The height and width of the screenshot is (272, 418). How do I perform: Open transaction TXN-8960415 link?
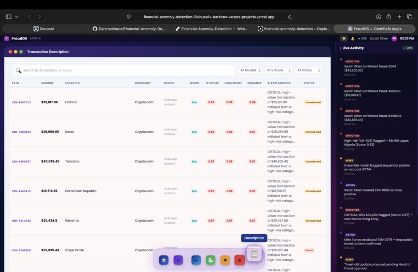pyautogui.click(x=21, y=191)
